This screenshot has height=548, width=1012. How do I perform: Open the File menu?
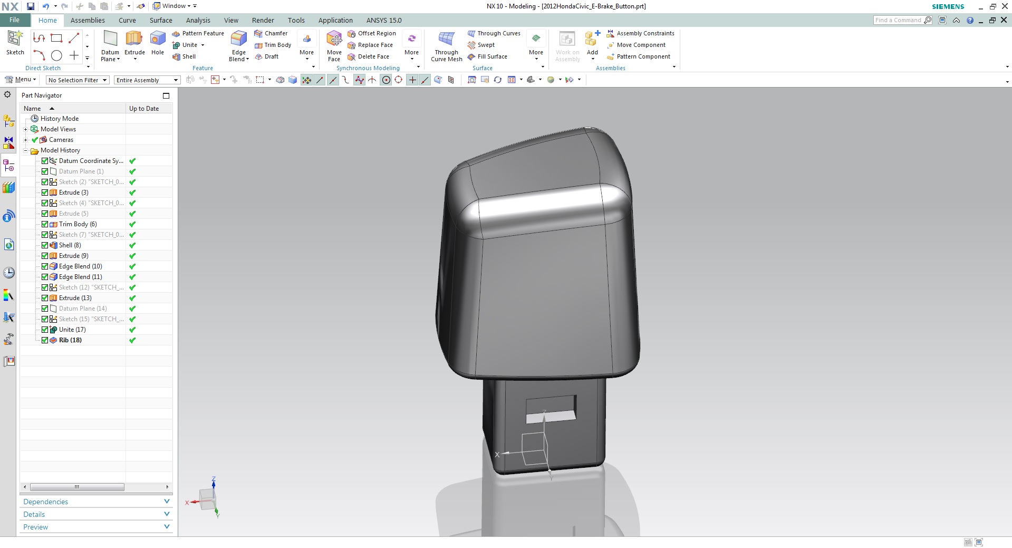14,20
